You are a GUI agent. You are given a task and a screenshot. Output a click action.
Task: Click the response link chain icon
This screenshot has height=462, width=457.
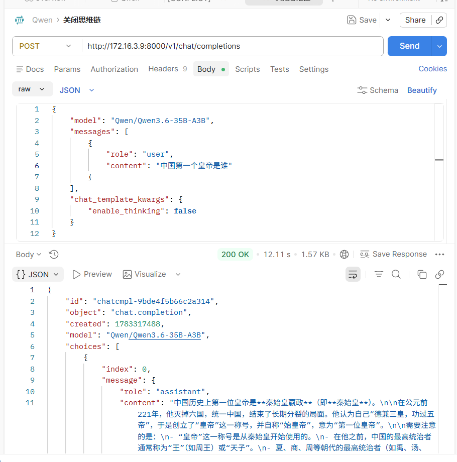pyautogui.click(x=439, y=274)
